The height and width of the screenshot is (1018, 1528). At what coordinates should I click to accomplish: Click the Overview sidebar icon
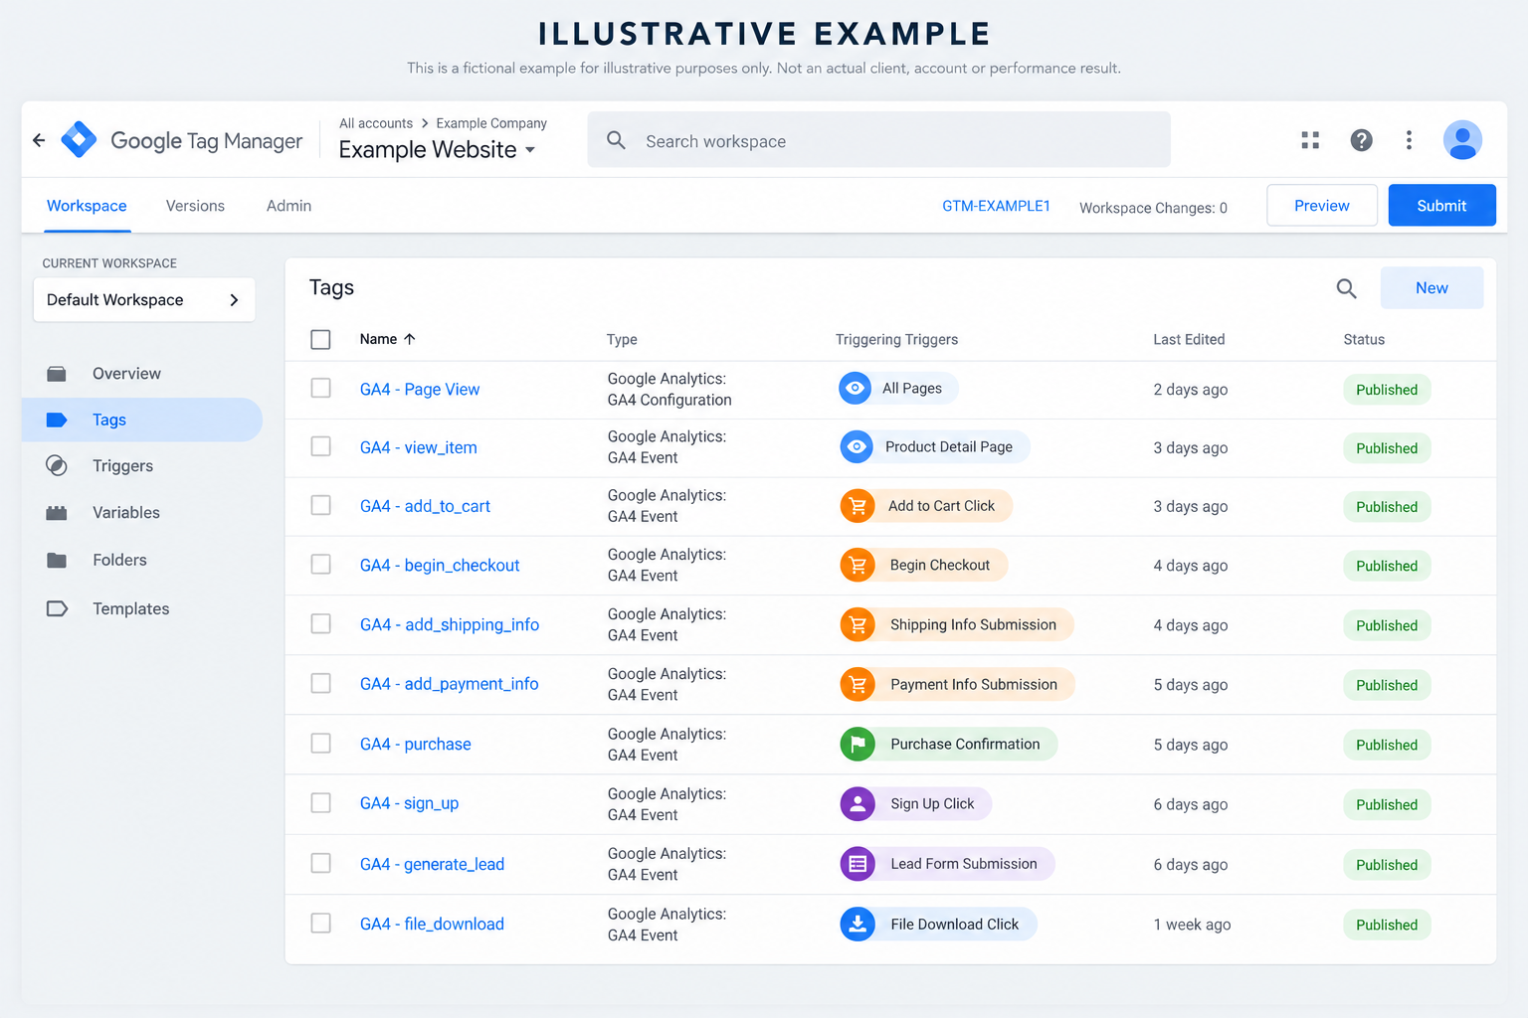57,374
